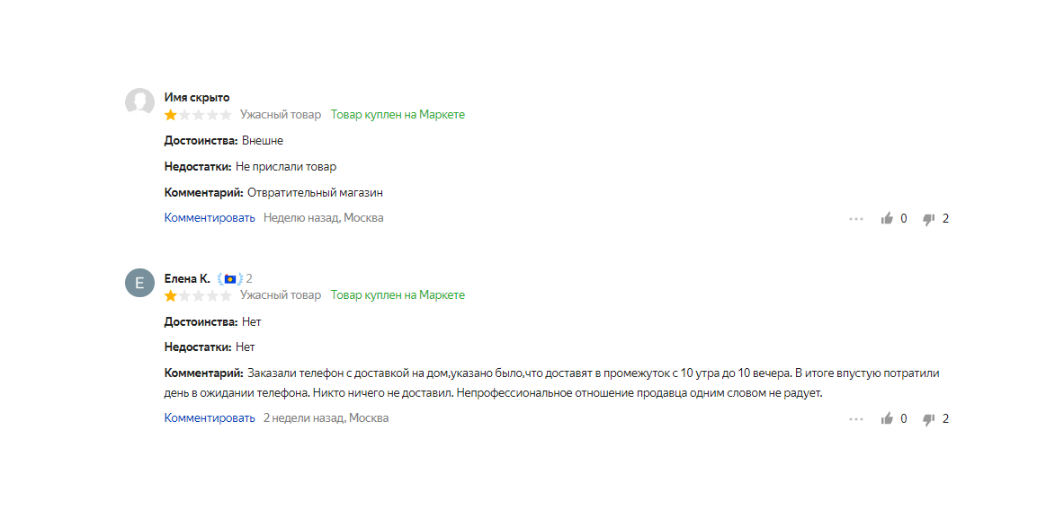Screen dimensions: 1055x509
Task: Like the anonymous user's review
Action: [x=887, y=218]
